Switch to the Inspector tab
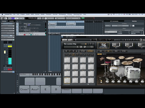The image size is (145, 108). click(x=4, y=21)
